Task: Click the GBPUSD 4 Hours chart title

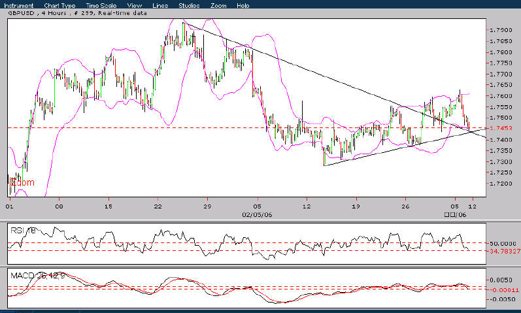Action: click(x=77, y=13)
